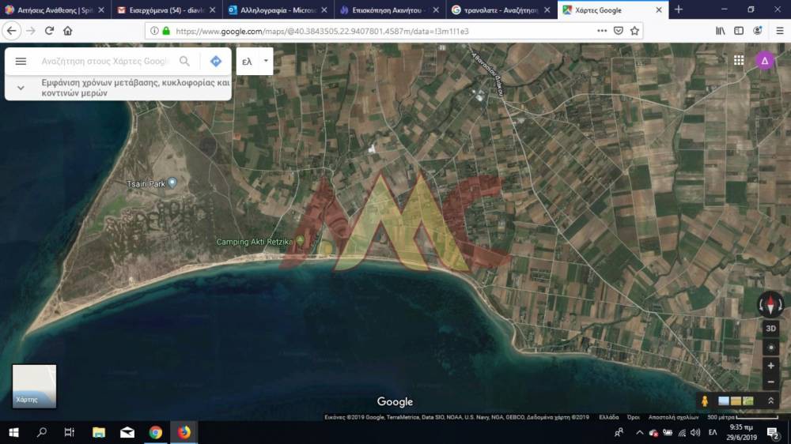
Task: Zoom in with the plus button
Action: coord(770,365)
